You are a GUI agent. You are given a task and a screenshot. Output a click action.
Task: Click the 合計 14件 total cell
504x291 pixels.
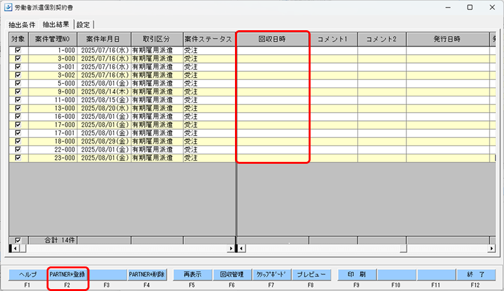[53, 240]
